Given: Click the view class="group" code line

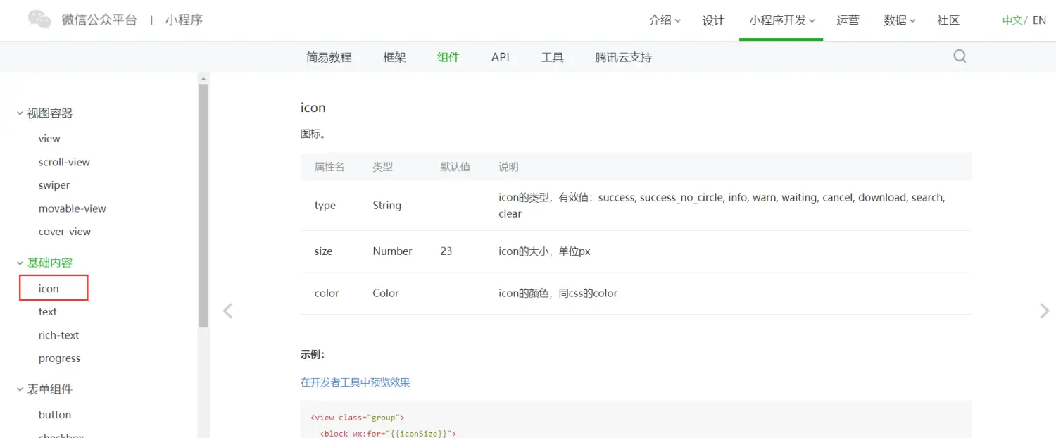Looking at the screenshot, I should click(x=358, y=418).
